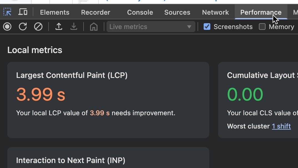Select the Largest Contentful Paint card
The image size is (298, 168).
[x=108, y=99]
